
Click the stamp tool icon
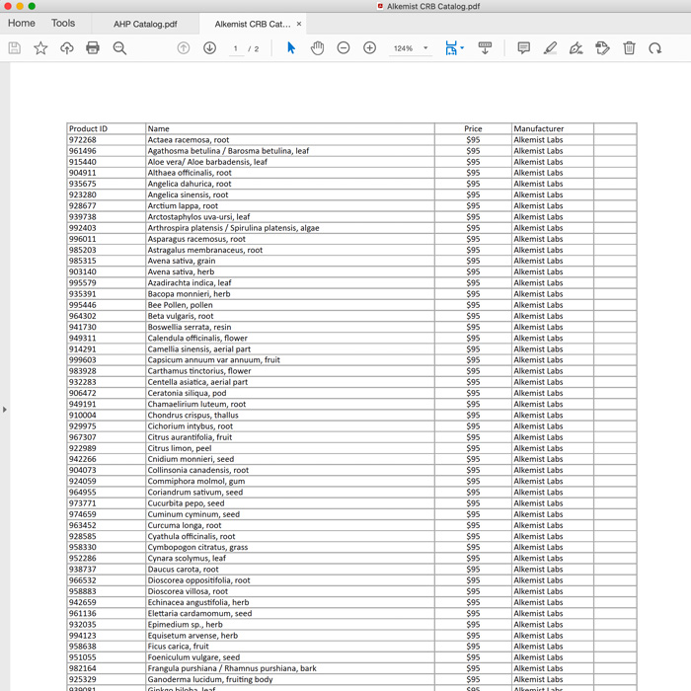click(x=602, y=48)
